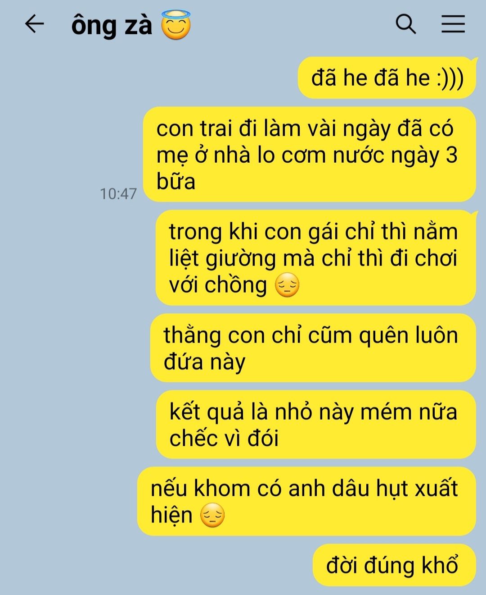The width and height of the screenshot is (486, 595).
Task: Select the 'nếu khom có anh dâu' message
Action: pyautogui.click(x=306, y=501)
